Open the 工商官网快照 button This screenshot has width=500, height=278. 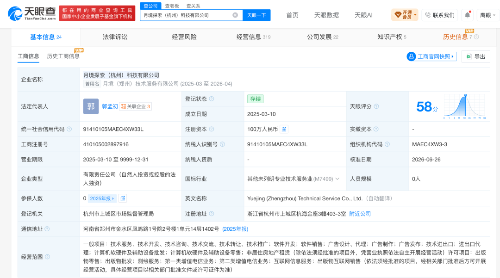(432, 56)
